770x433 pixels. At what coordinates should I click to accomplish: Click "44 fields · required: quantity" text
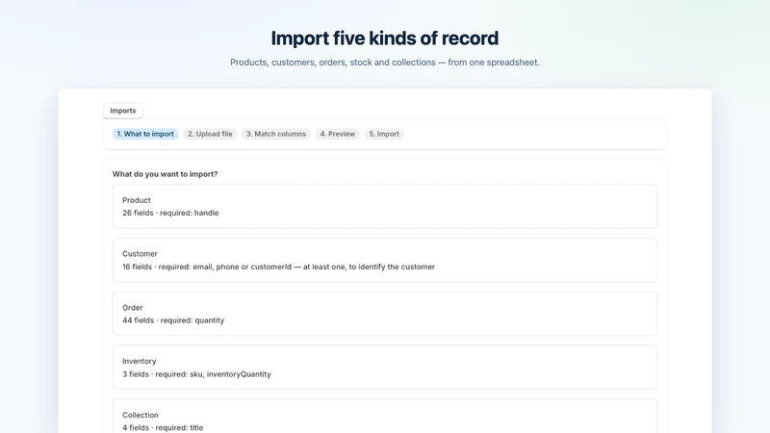173,320
